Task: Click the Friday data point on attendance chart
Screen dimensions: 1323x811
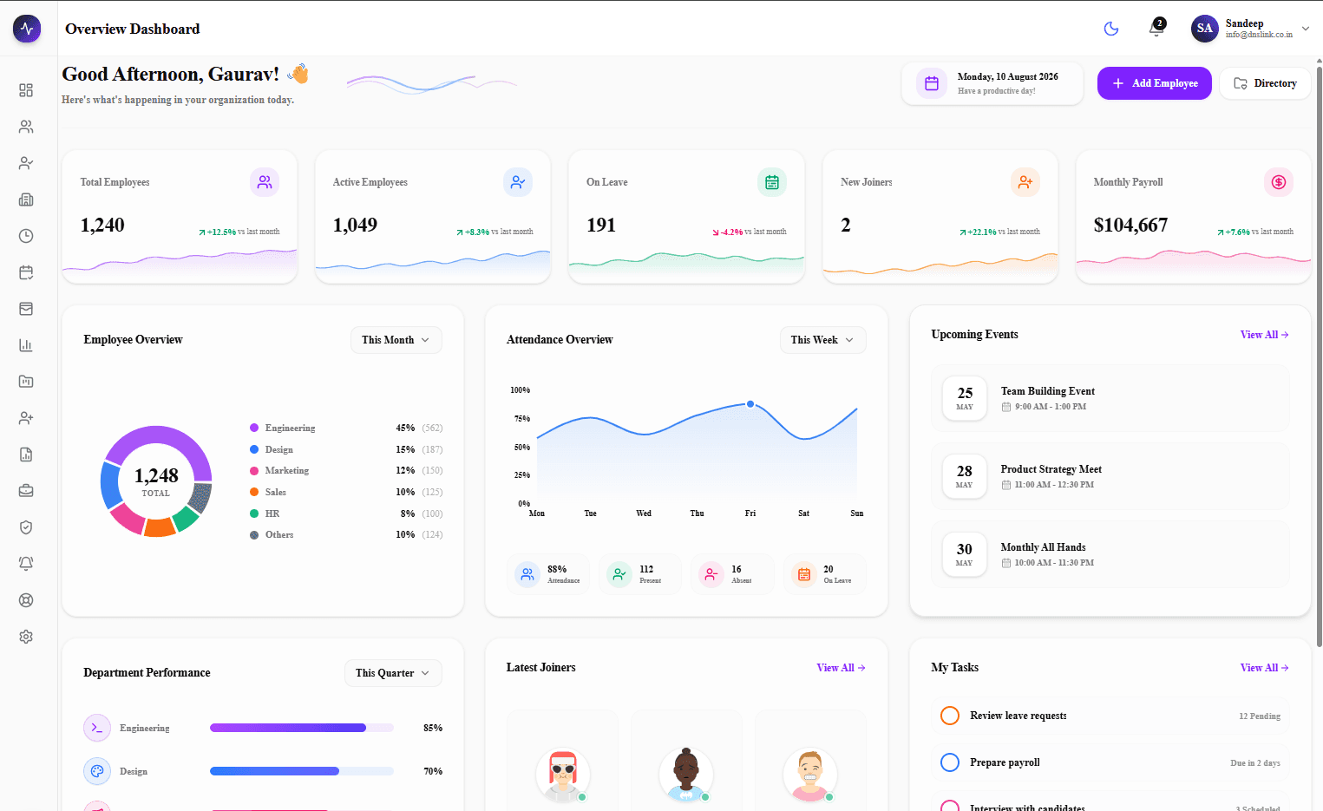Action: tap(750, 404)
